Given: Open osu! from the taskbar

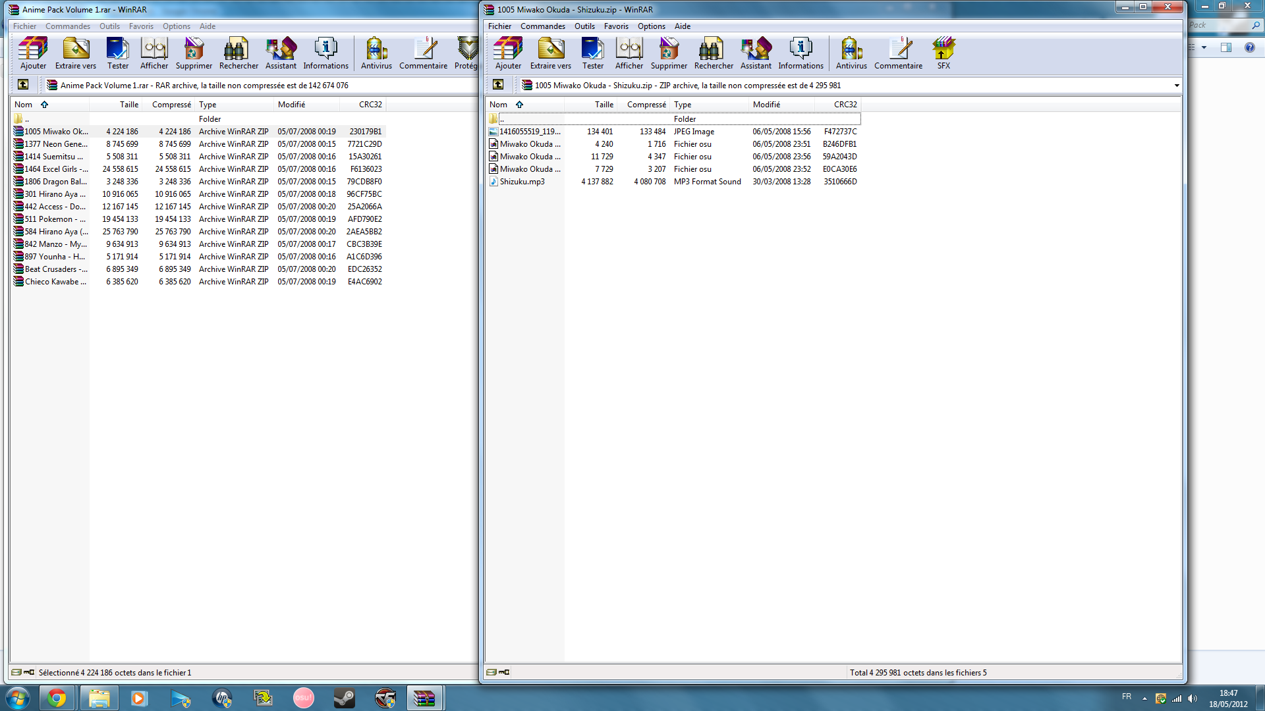Looking at the screenshot, I should [303, 698].
